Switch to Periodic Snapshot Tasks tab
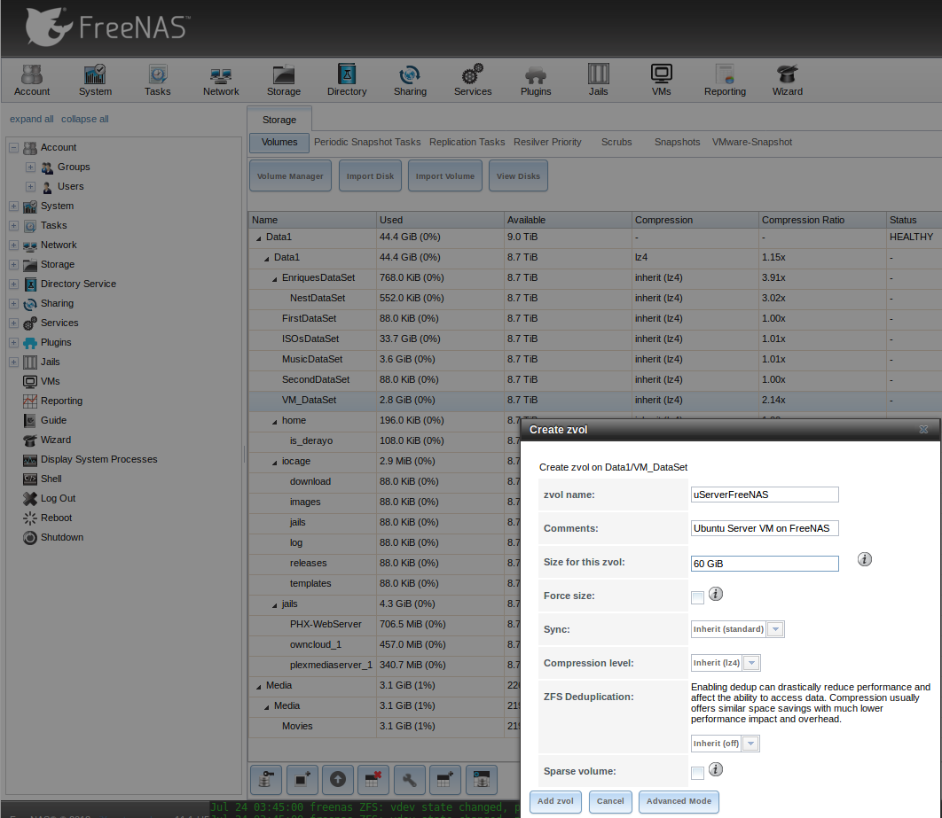This screenshot has width=942, height=818. tap(367, 142)
